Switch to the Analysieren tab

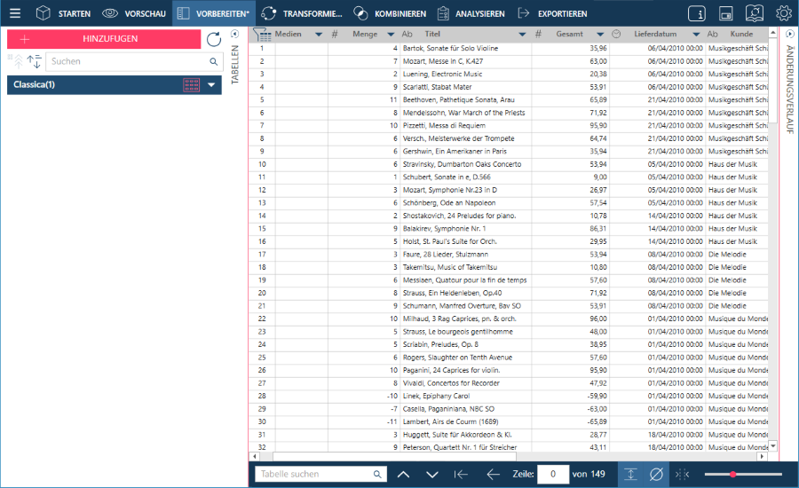(472, 13)
